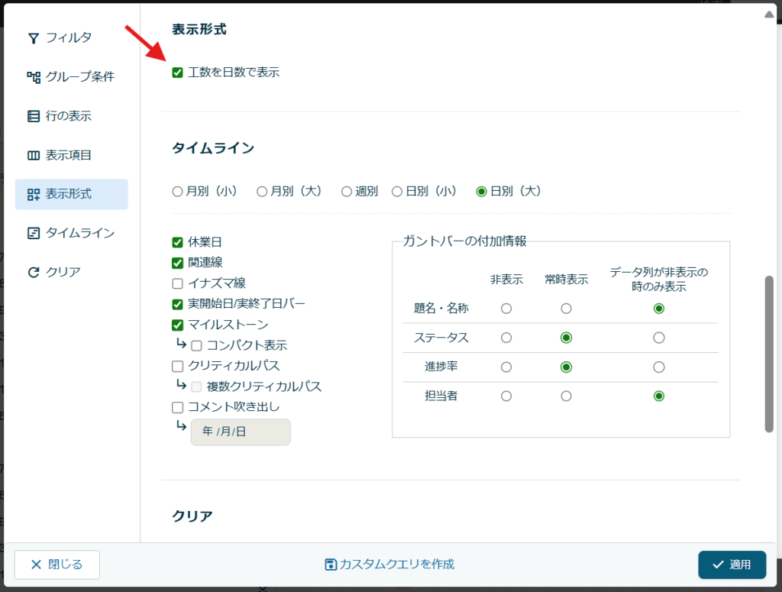This screenshot has width=782, height=592.
Task: Click the グループ条件 hierarchy icon
Action: [x=33, y=76]
